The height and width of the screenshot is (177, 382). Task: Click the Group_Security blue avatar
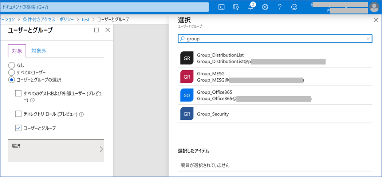click(187, 114)
